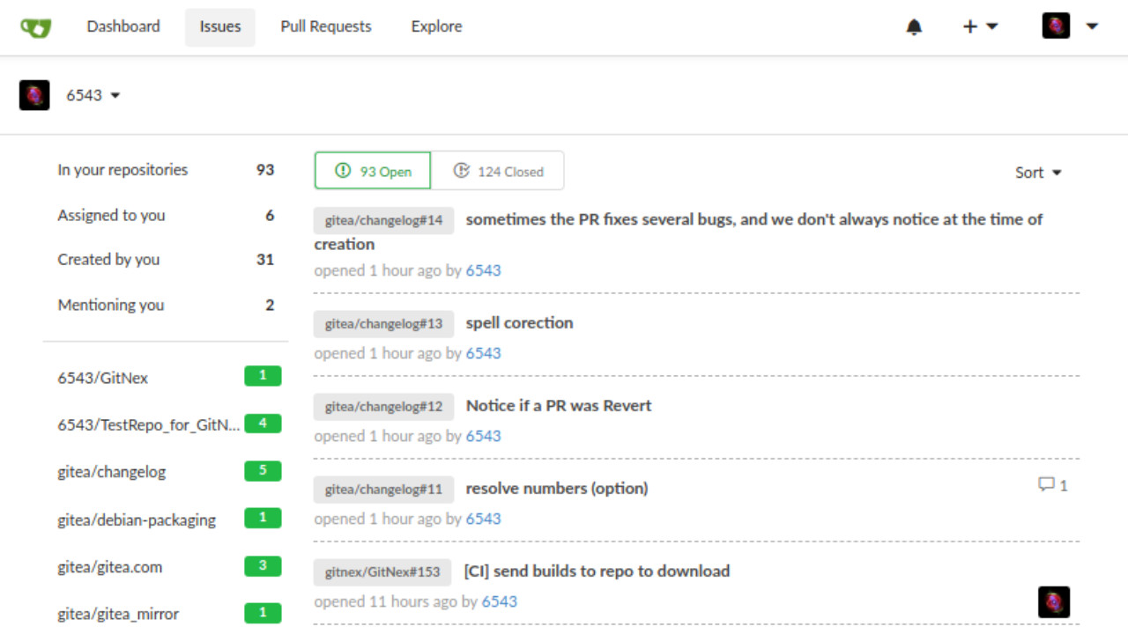Open Pull Requests page
The image size is (1128, 634).
pyautogui.click(x=326, y=26)
